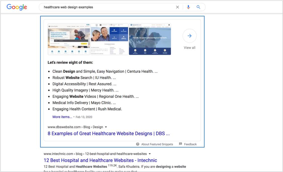Viewport: 283px width, 172px height.
Task: Open "12 Best Hospital and Healthcare Websites"
Action: coord(100,160)
